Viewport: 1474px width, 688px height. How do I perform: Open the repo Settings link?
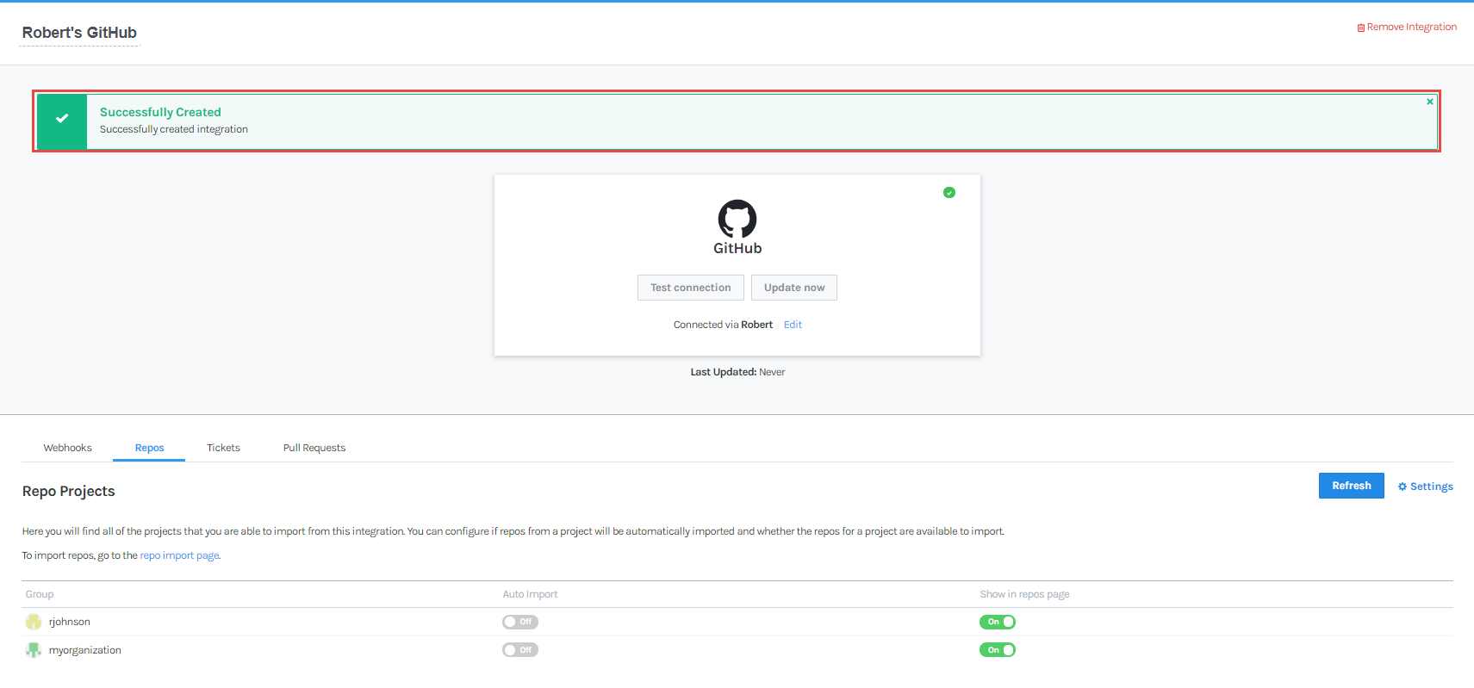coord(1426,487)
